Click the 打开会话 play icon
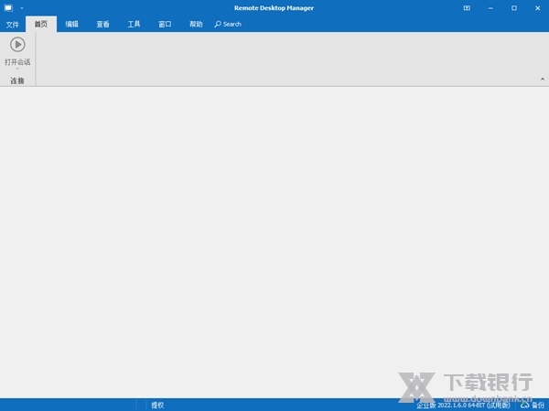The width and height of the screenshot is (549, 411). coord(17,44)
